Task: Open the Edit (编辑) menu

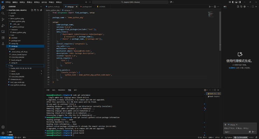Action: point(15,2)
